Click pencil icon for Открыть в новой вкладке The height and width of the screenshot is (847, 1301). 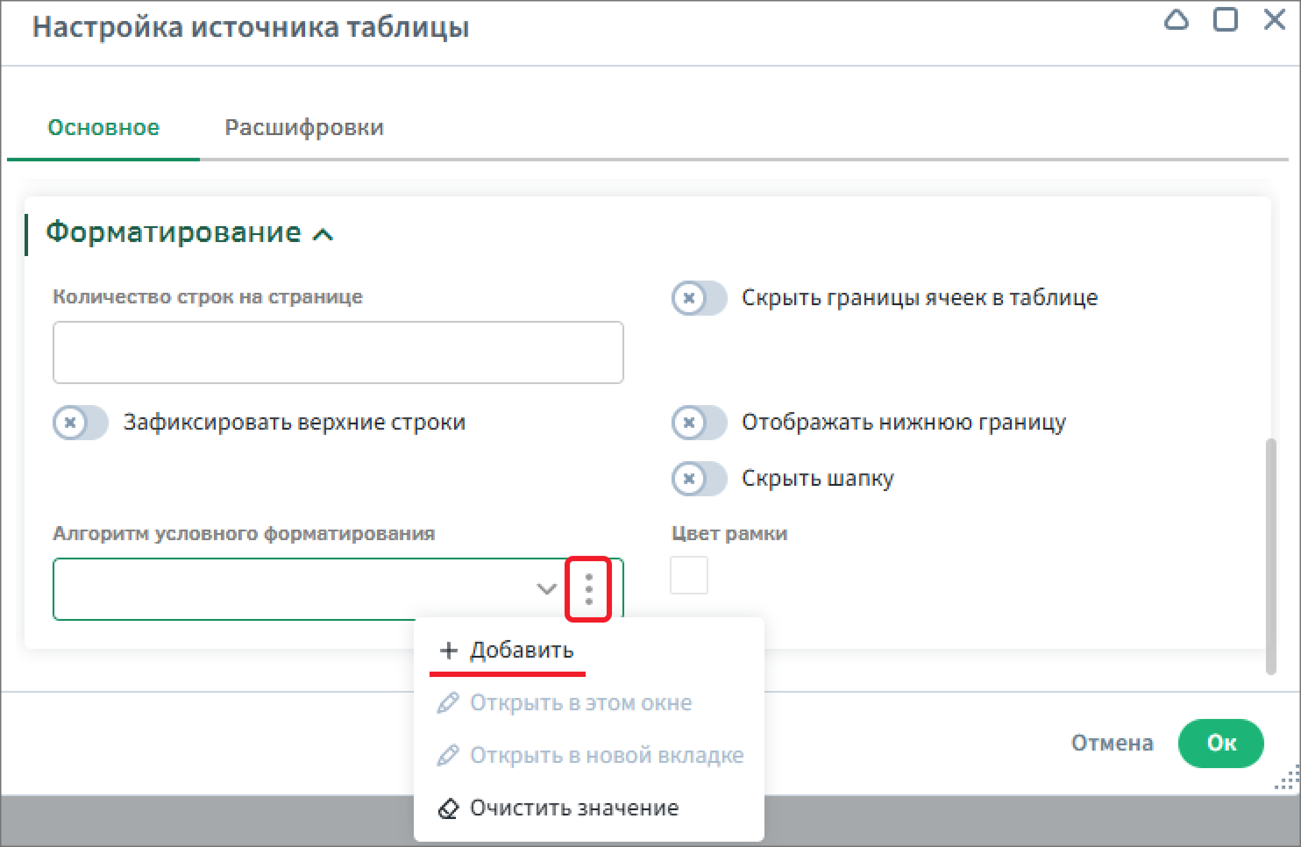tap(448, 756)
